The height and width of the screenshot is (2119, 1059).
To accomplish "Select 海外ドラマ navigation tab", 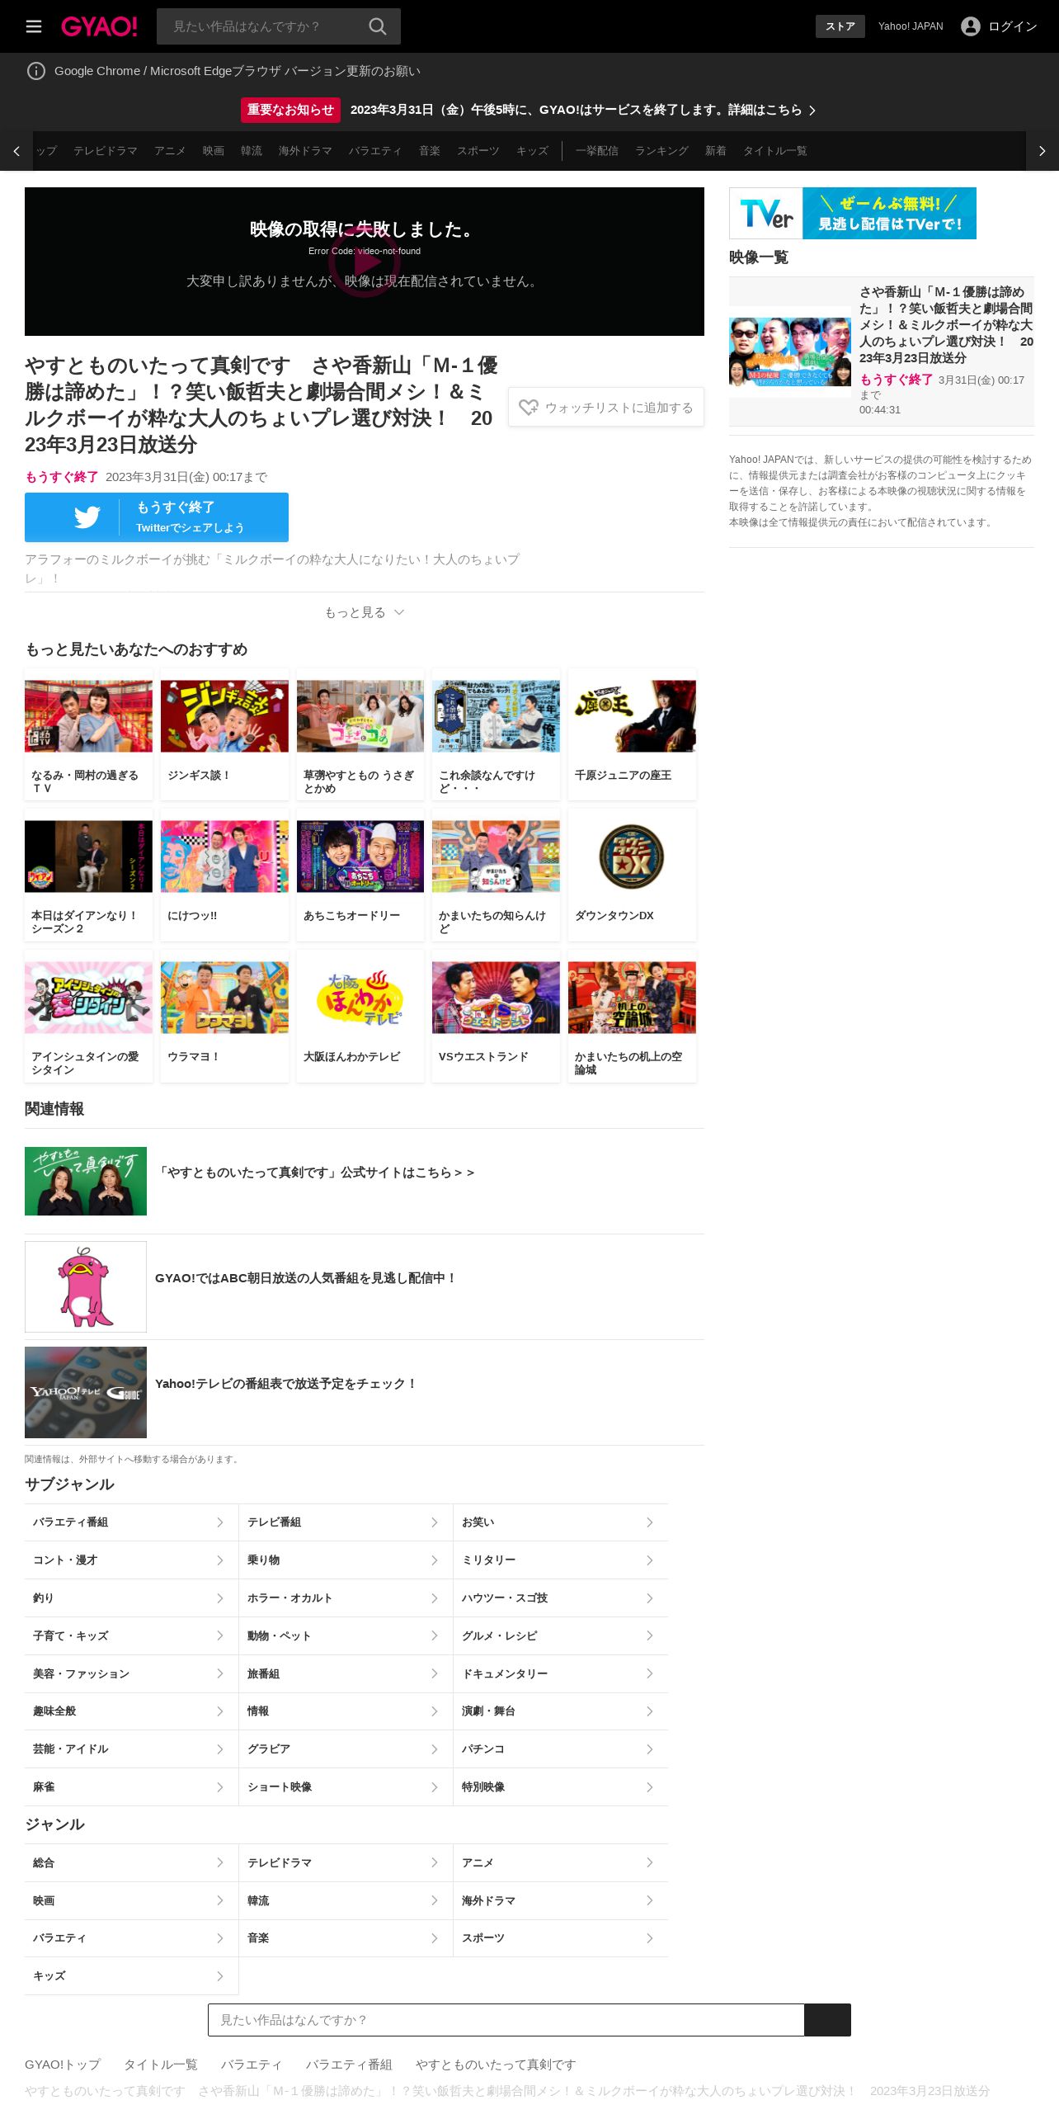I will tap(305, 151).
